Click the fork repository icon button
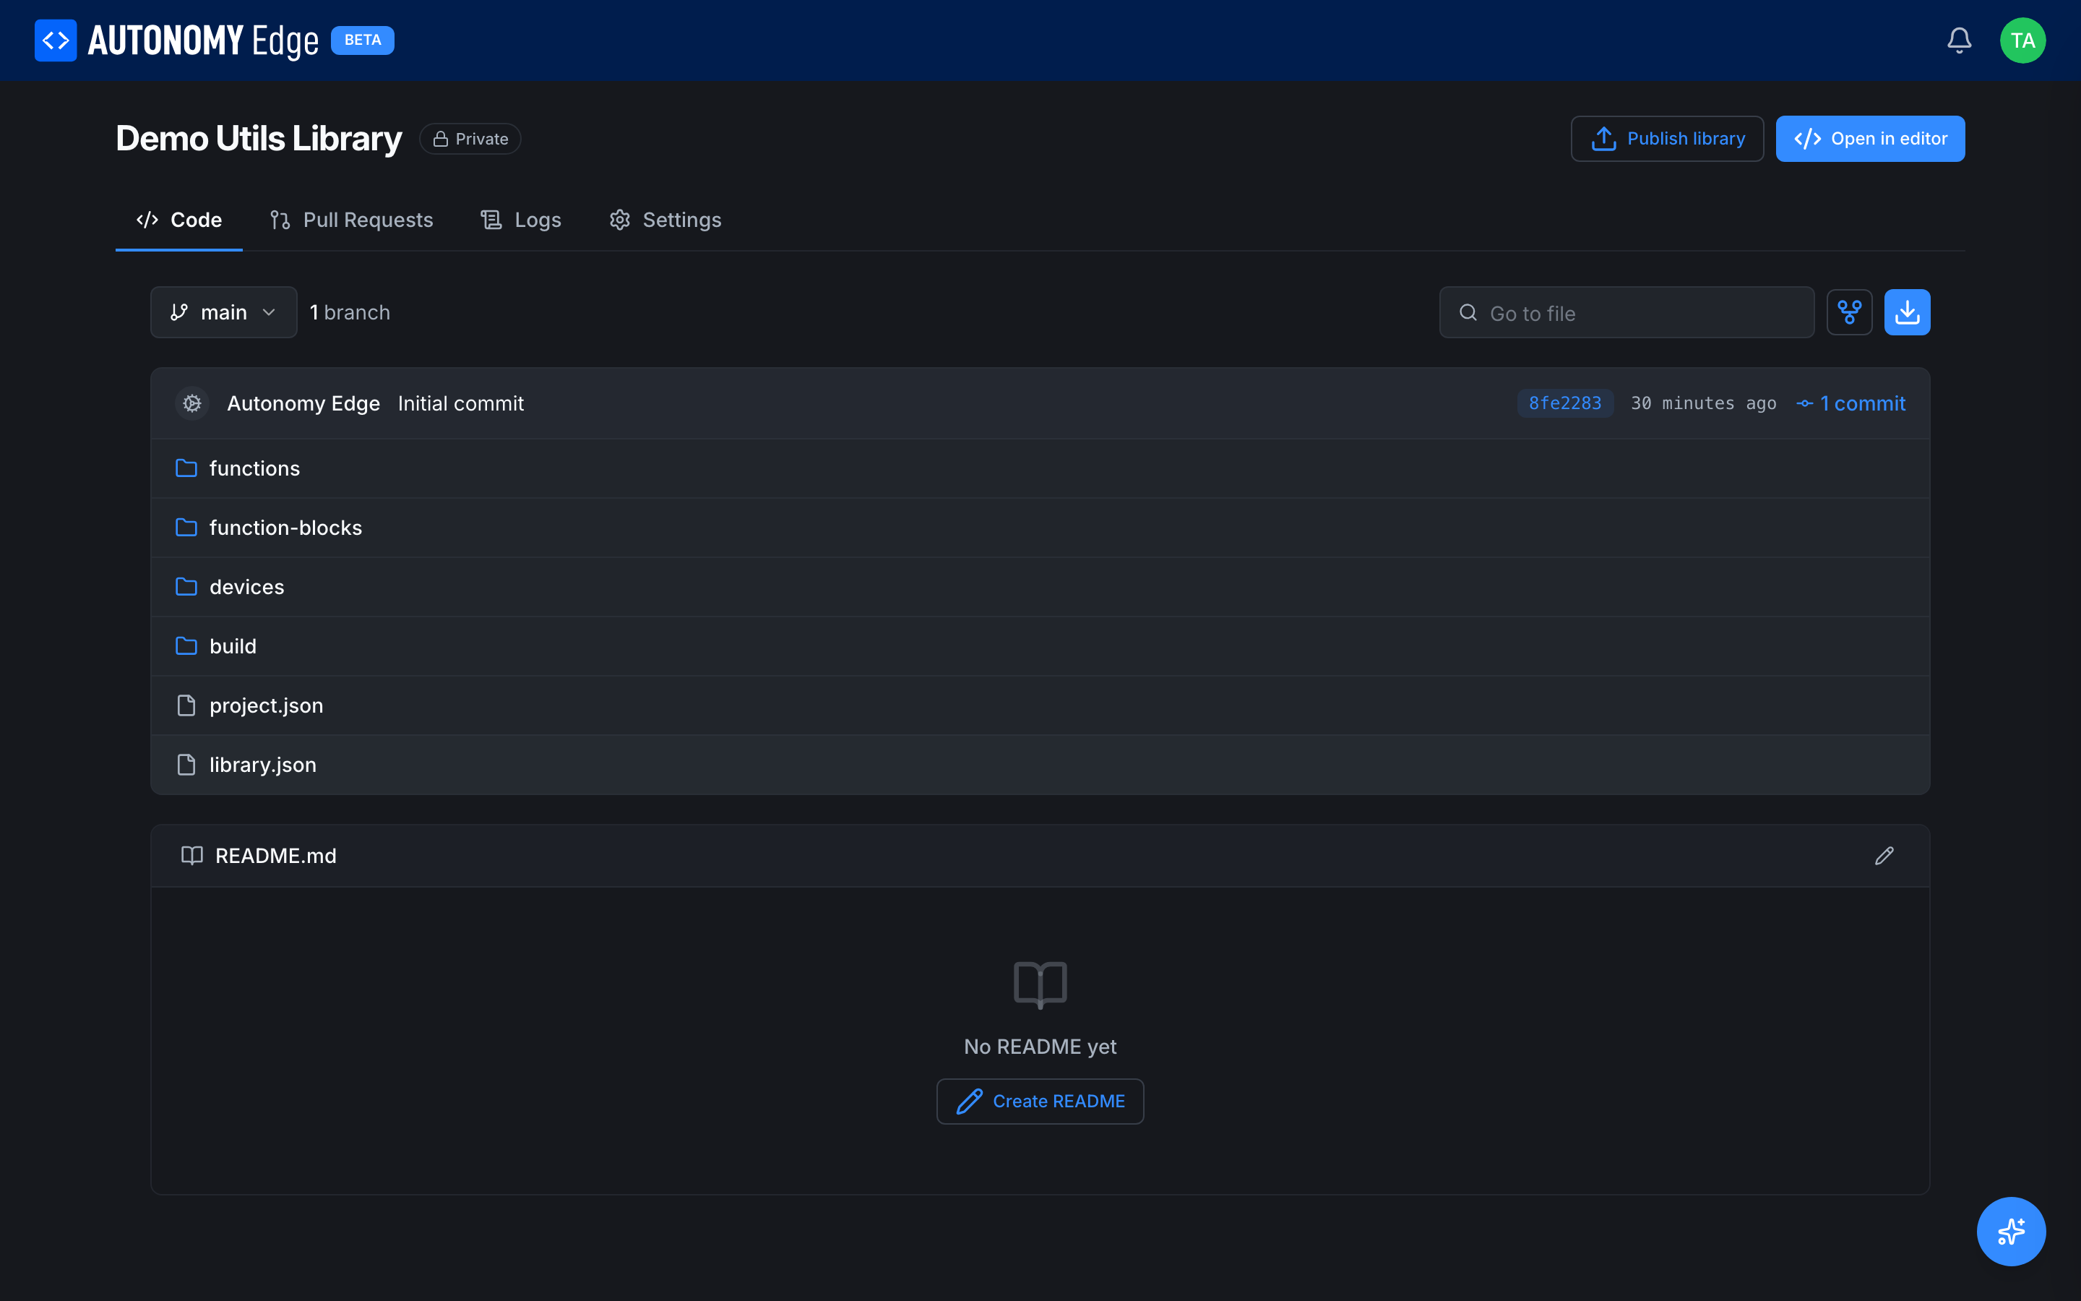 (1849, 312)
